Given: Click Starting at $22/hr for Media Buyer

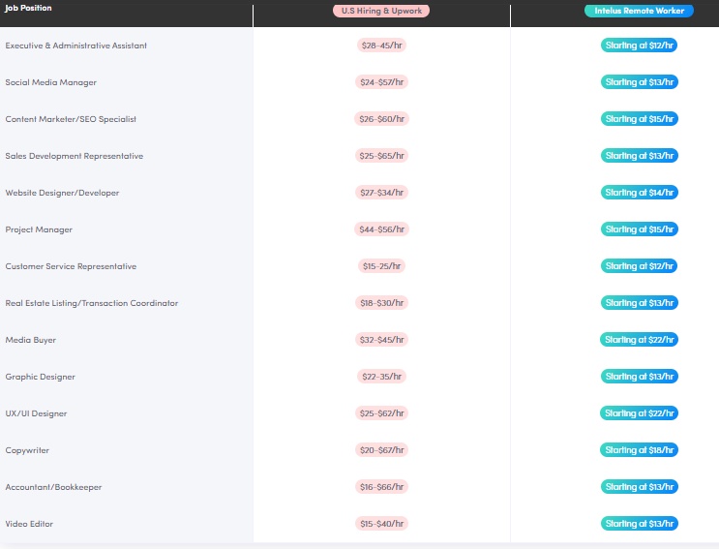Looking at the screenshot, I should click(639, 340).
